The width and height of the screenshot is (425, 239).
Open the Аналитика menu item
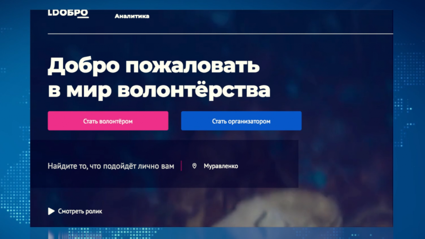tap(132, 16)
